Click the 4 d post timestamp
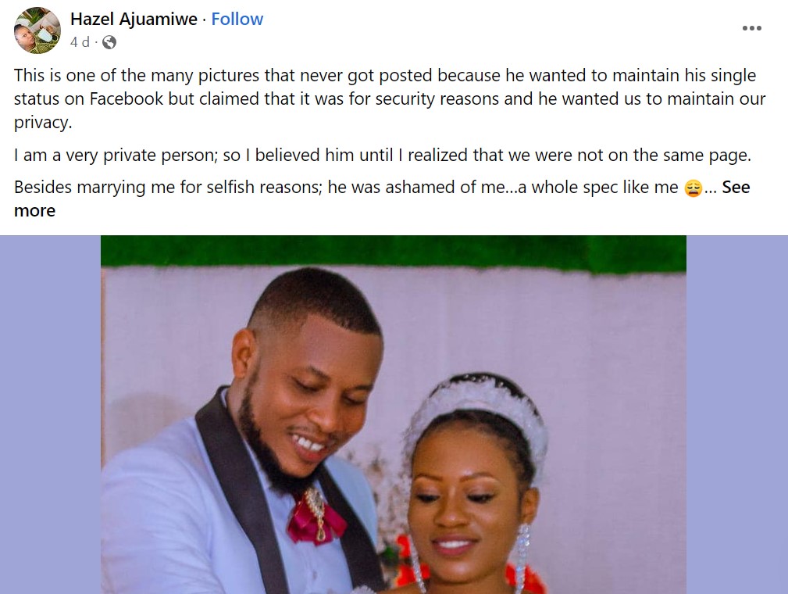788x594 pixels. pos(80,42)
